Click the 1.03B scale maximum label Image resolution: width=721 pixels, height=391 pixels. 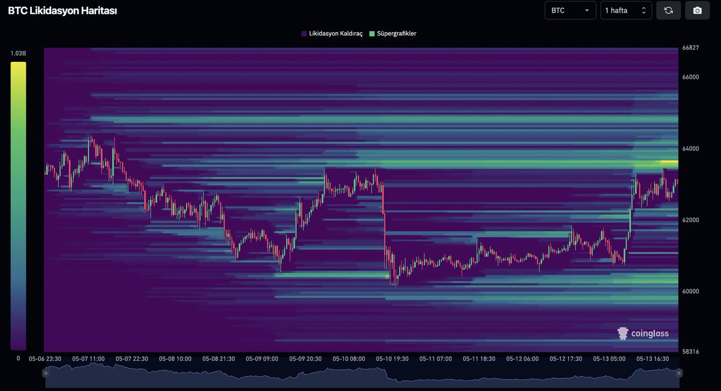point(18,54)
